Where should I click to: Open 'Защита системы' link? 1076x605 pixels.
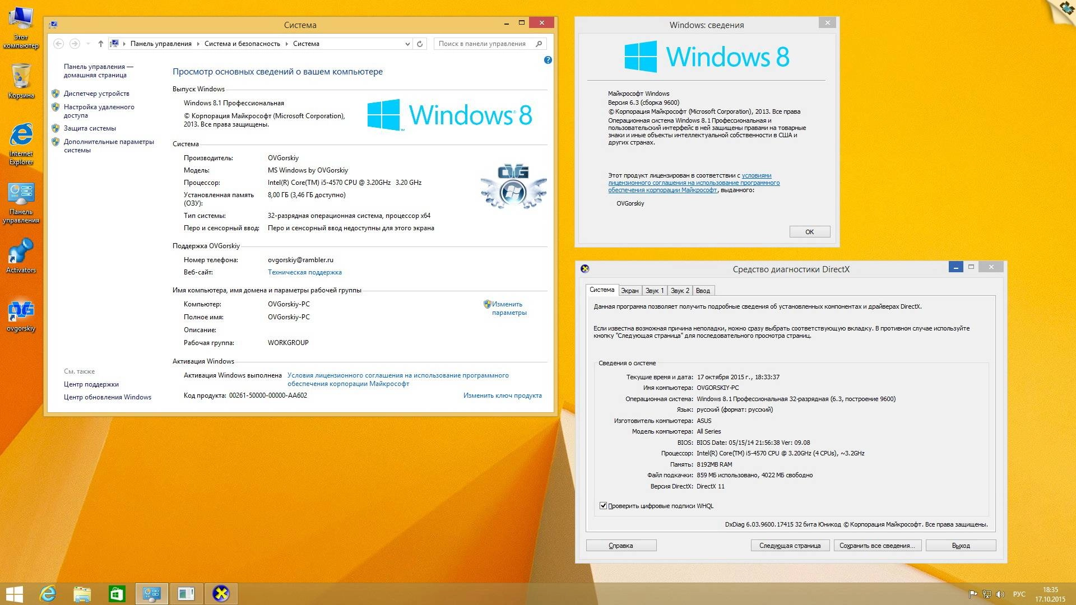(x=90, y=128)
